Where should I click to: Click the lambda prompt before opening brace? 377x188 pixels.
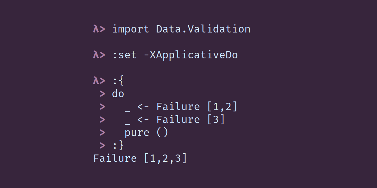point(99,81)
